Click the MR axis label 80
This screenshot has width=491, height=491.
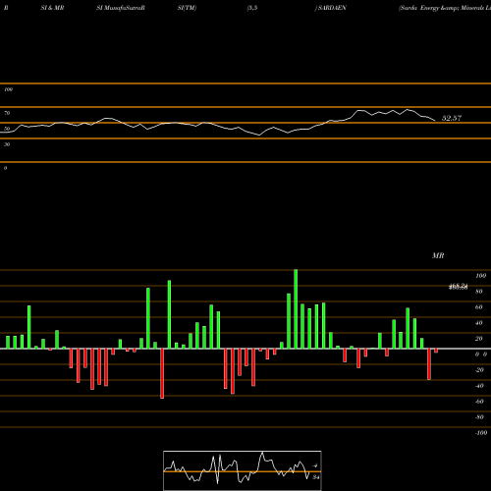point(479,292)
